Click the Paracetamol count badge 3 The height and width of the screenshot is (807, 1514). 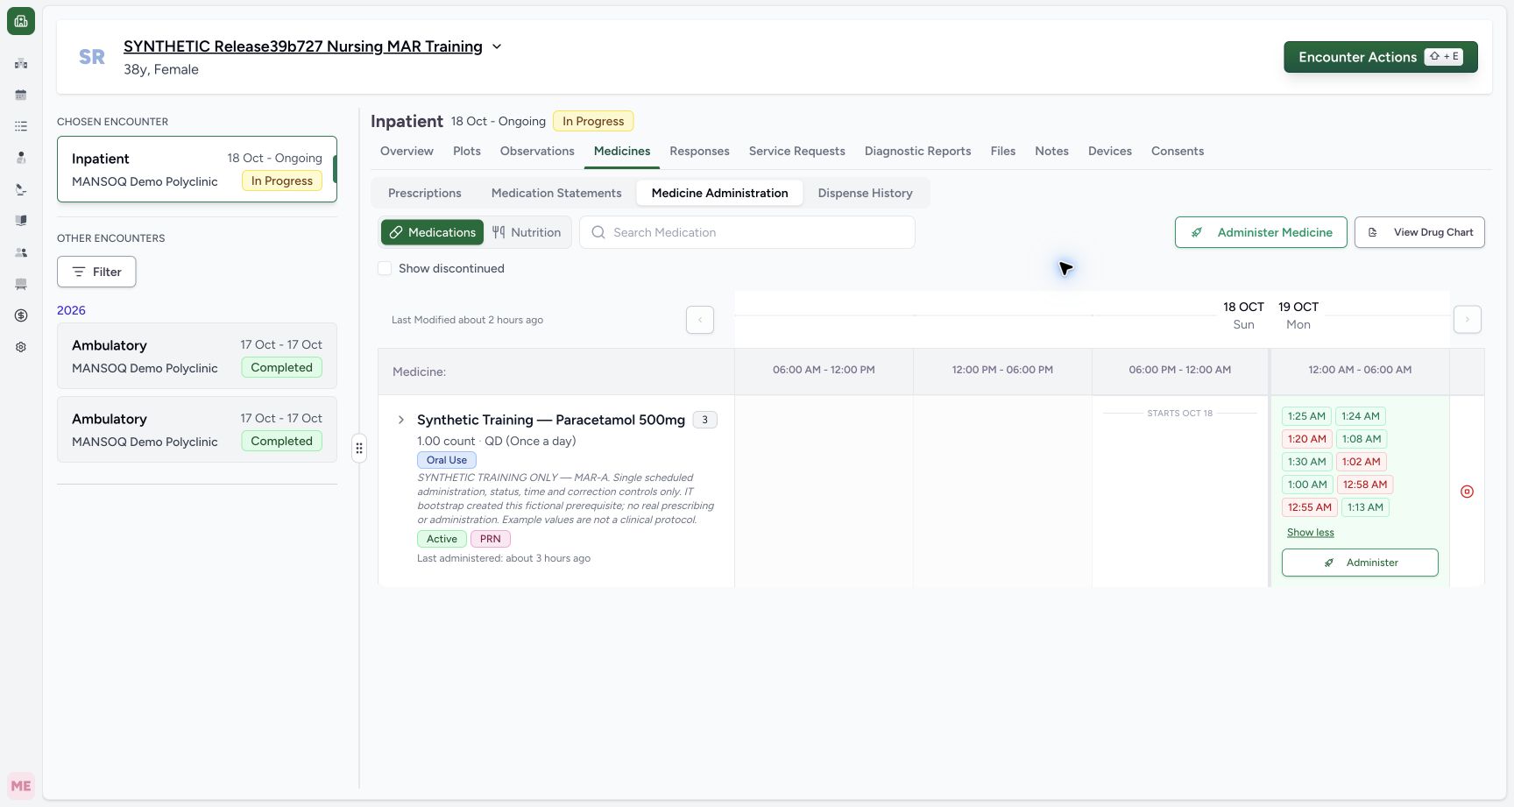coord(704,420)
